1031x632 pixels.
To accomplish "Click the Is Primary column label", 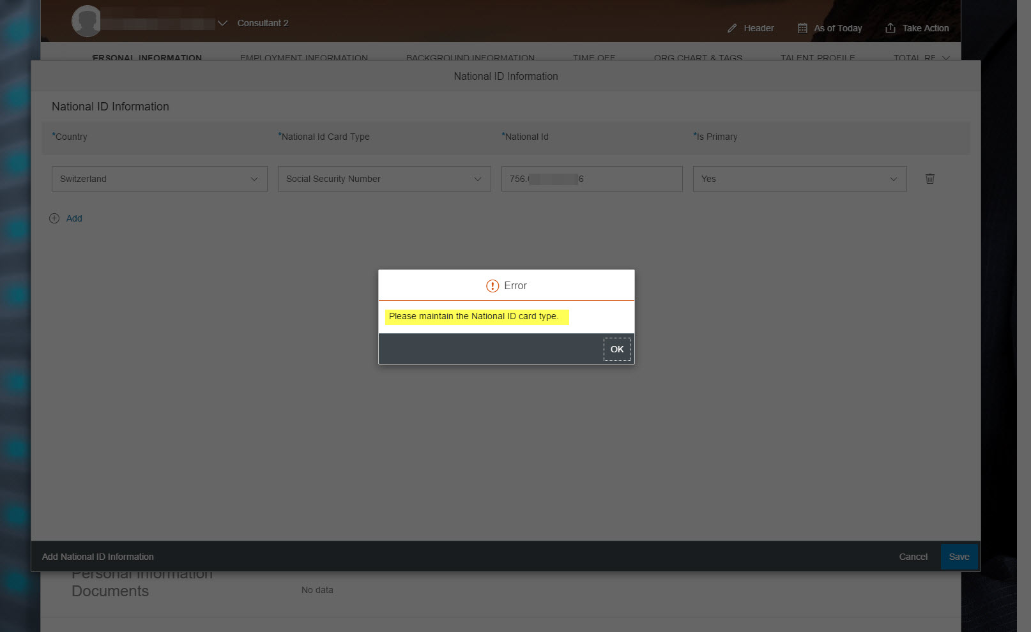I will pyautogui.click(x=716, y=137).
